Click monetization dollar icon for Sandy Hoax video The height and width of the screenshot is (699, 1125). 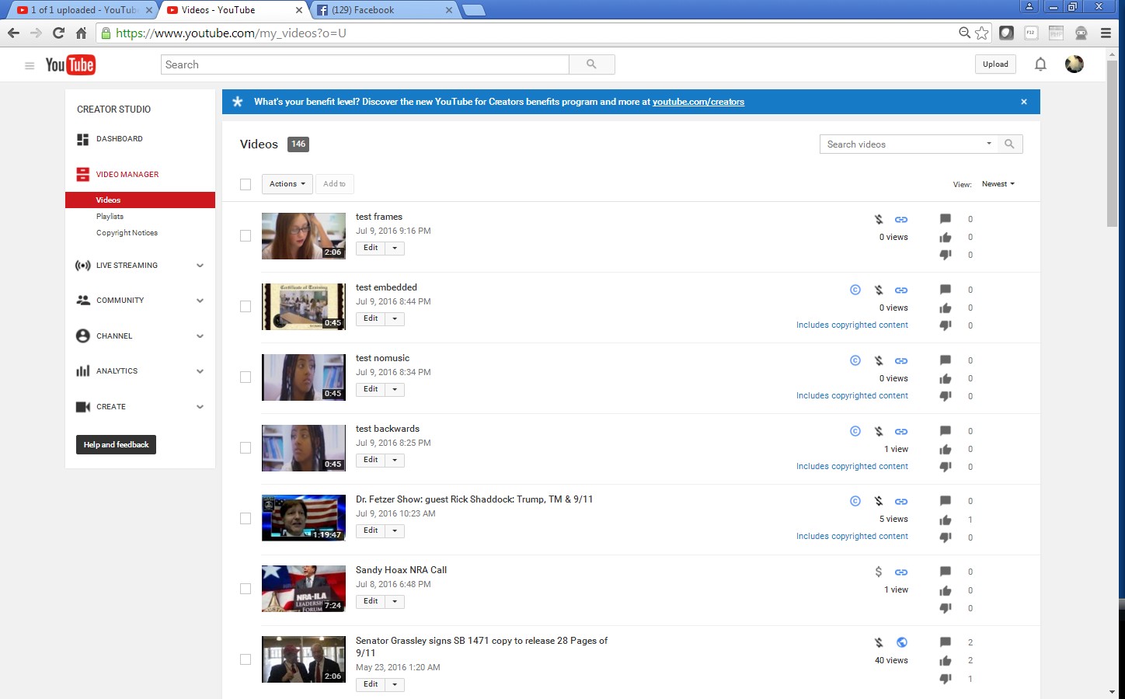point(879,572)
